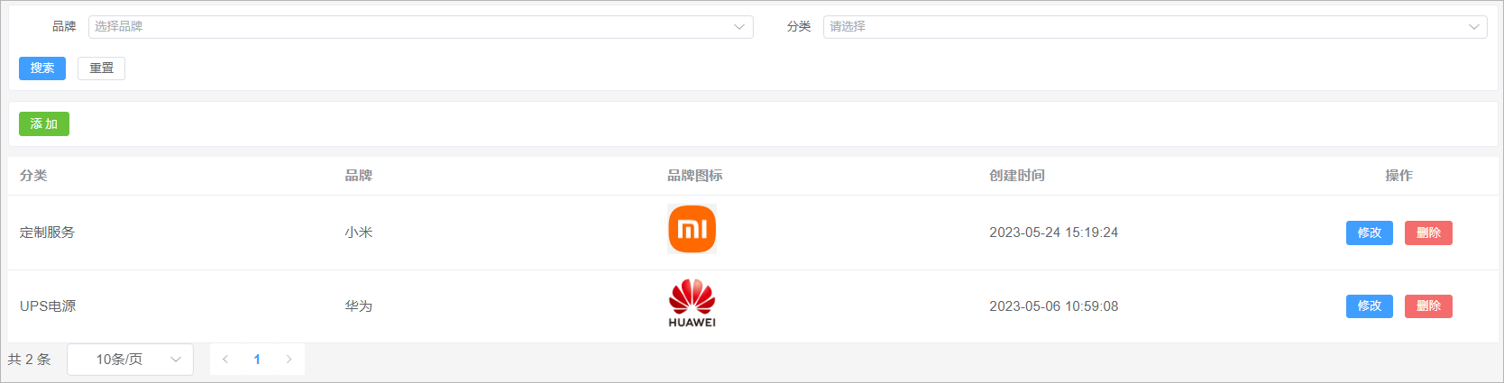Open the 品牌 brand select dropdown
The width and height of the screenshot is (1504, 383).
click(420, 27)
